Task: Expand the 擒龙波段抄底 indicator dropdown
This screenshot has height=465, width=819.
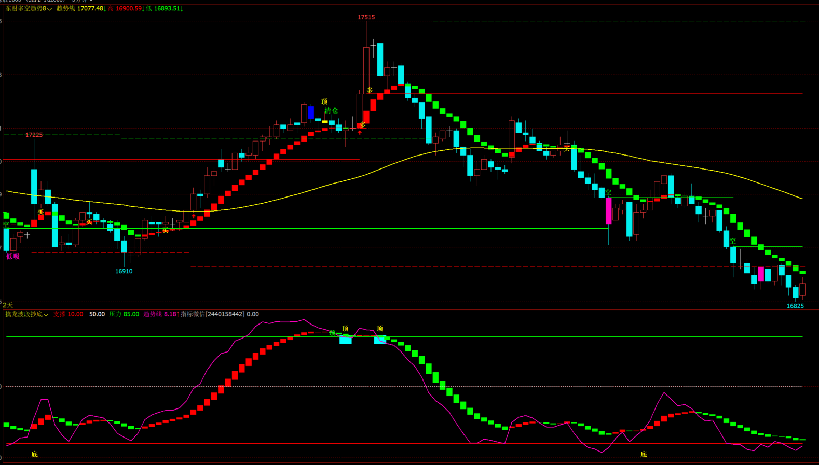Action: (26, 314)
